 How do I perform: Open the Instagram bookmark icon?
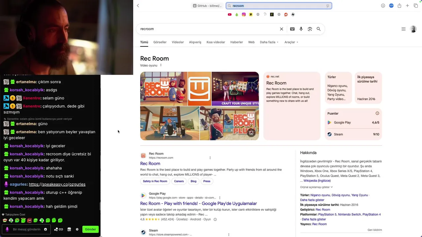click(244, 14)
